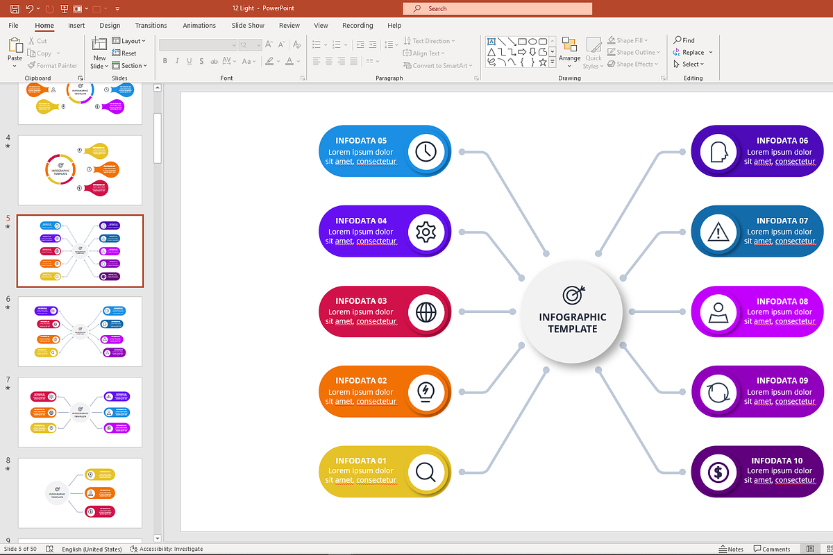The height and width of the screenshot is (555, 833).
Task: Click the gear icon in Infodata 04
Action: coord(426,232)
